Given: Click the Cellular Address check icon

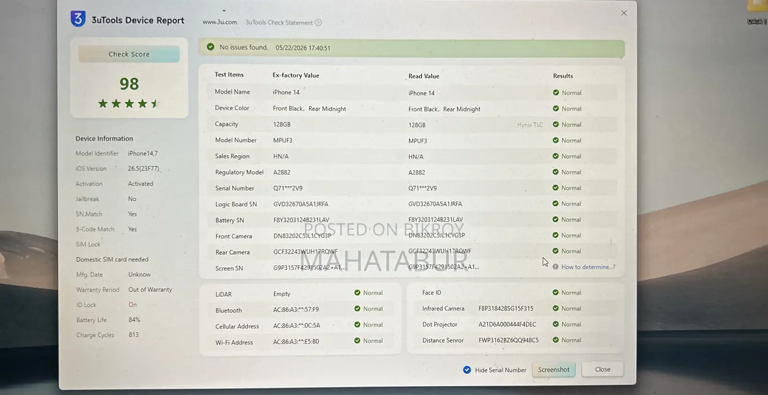Looking at the screenshot, I should click(357, 325).
